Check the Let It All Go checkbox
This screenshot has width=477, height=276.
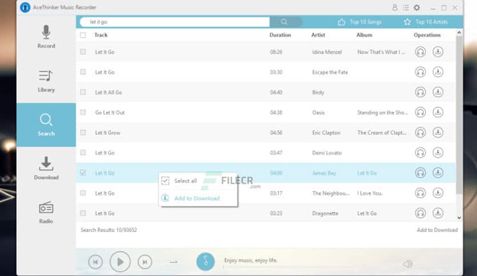(83, 92)
